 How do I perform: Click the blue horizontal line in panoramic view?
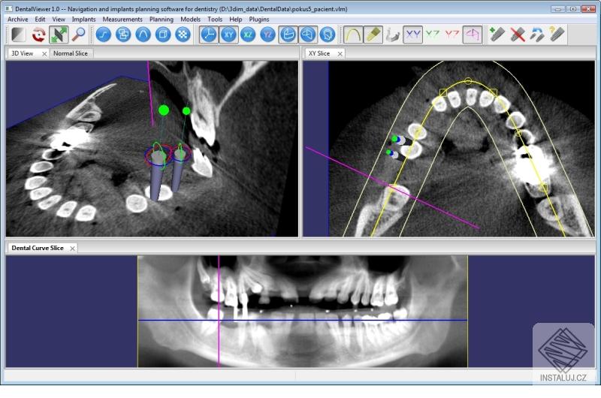pos(303,320)
